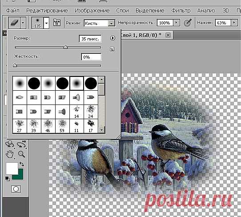This screenshot has width=241, height=217.
Task: Select the highlighted fifth soft round brush
Action: (x=76, y=83)
